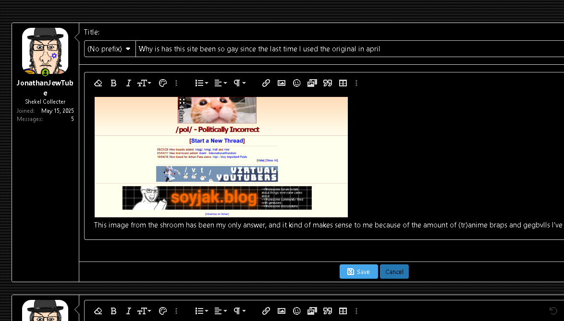The height and width of the screenshot is (321, 564).
Task: Select the embedded 4chan screenshot image
Action: [221, 157]
